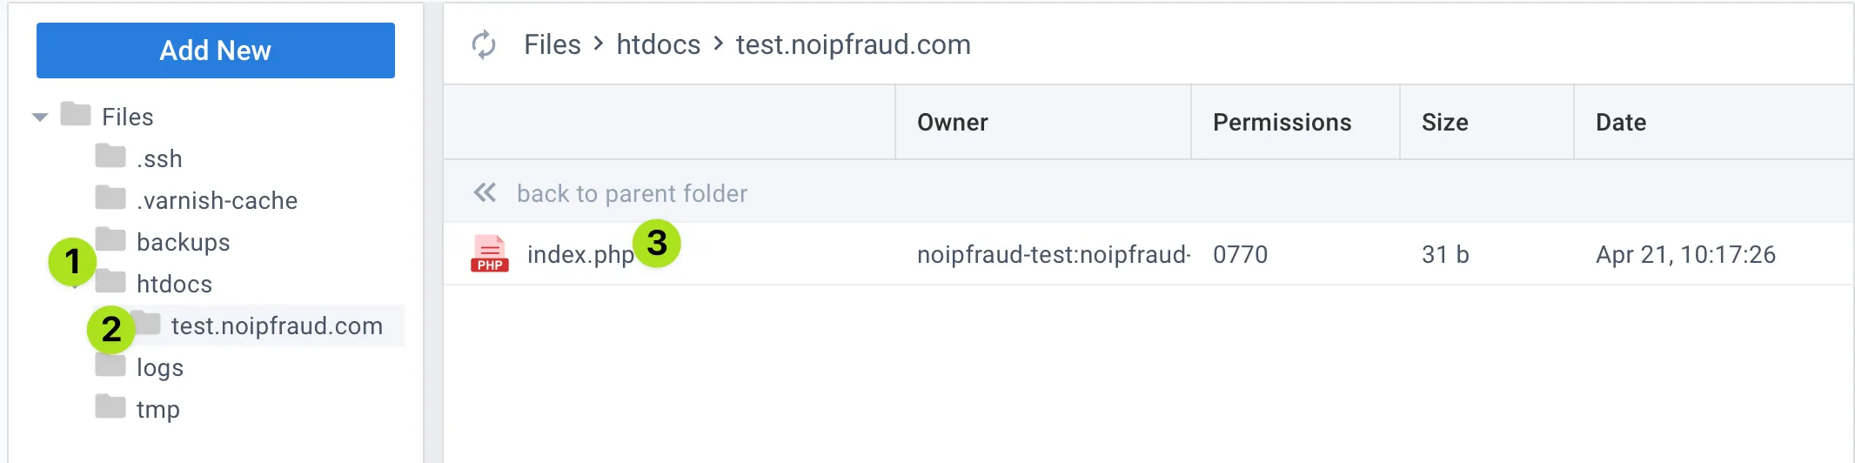
Task: Navigate to htdocs via breadcrumb
Action: pos(659,44)
